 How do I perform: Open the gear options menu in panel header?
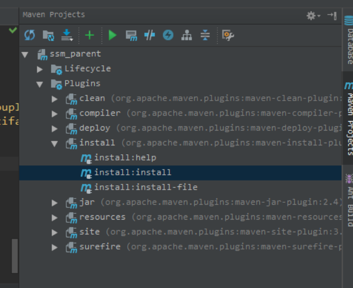coord(313,16)
